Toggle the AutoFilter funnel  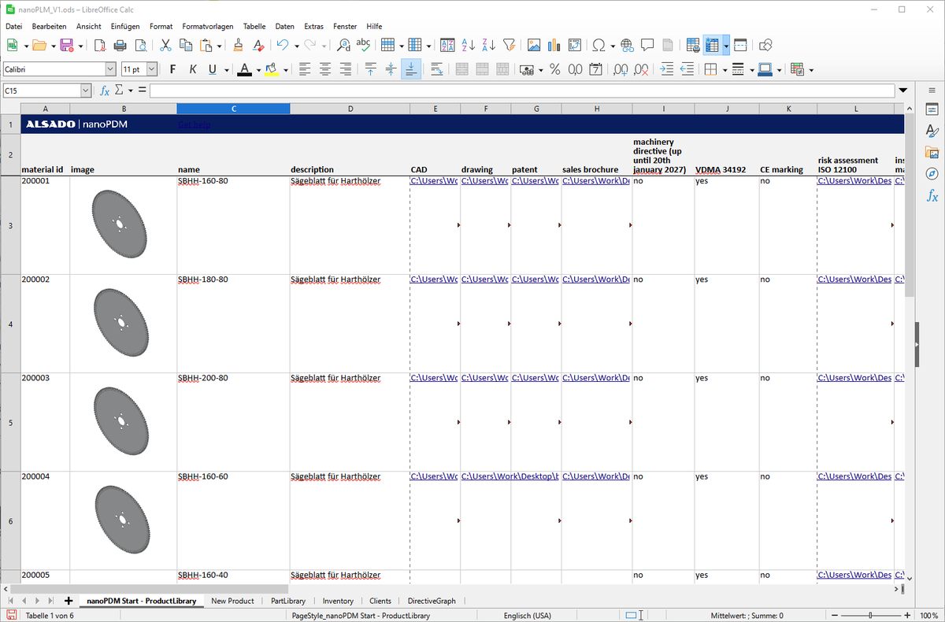click(x=509, y=46)
